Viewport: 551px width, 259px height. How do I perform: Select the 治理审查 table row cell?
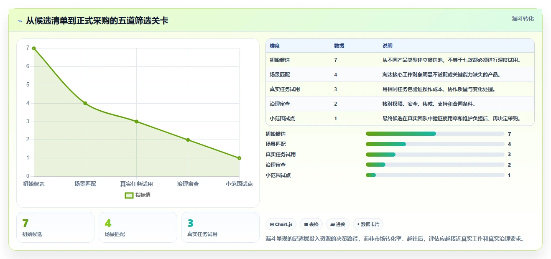pos(280,104)
